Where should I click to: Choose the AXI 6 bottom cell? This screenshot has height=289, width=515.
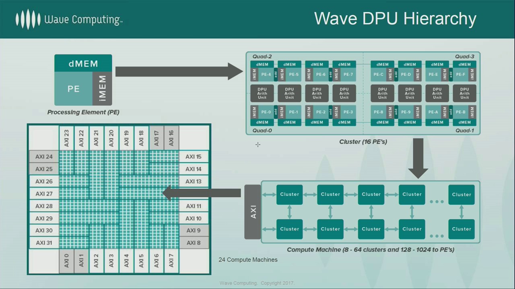[156, 261]
